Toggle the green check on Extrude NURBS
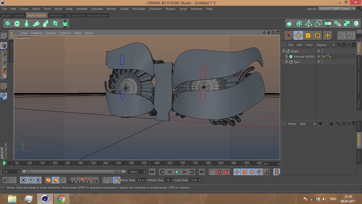This screenshot has width=362, height=204. 324,57
